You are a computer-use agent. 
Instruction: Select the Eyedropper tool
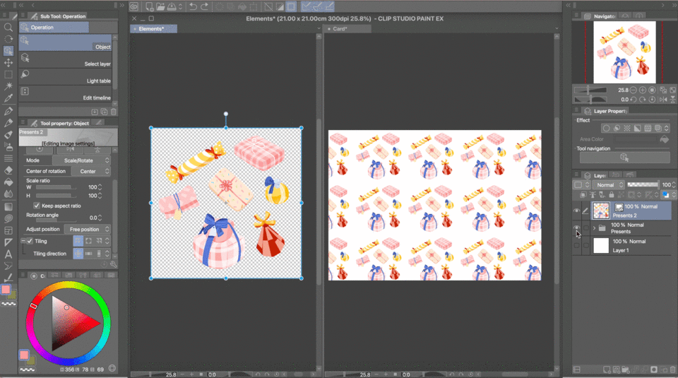click(x=8, y=98)
